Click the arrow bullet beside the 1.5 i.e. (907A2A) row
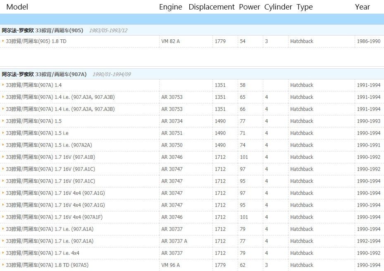The image size is (384, 271). (x=3, y=145)
